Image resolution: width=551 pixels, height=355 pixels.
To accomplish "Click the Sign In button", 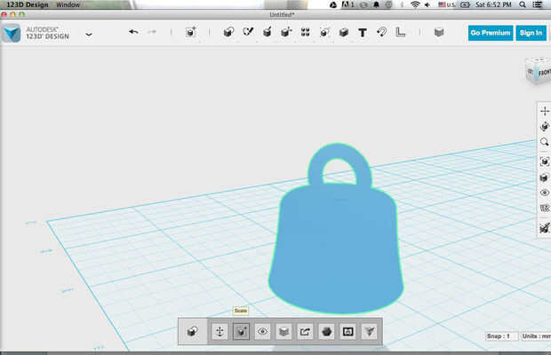I will (x=531, y=33).
